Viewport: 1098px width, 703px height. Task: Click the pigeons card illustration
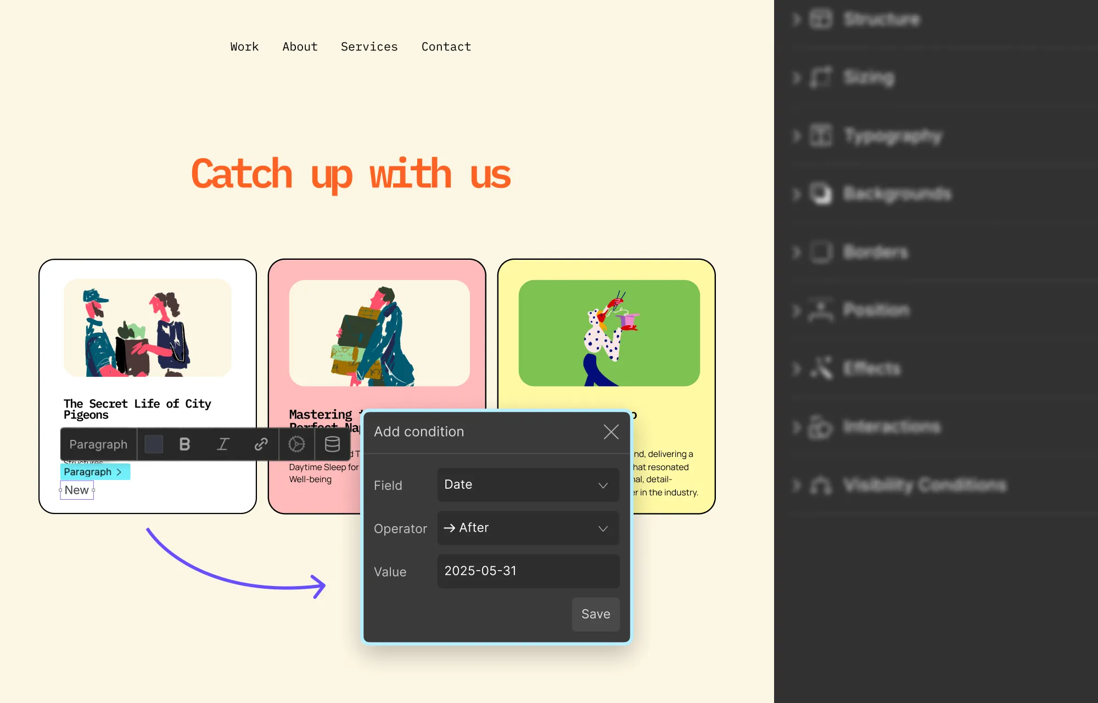[x=148, y=328]
